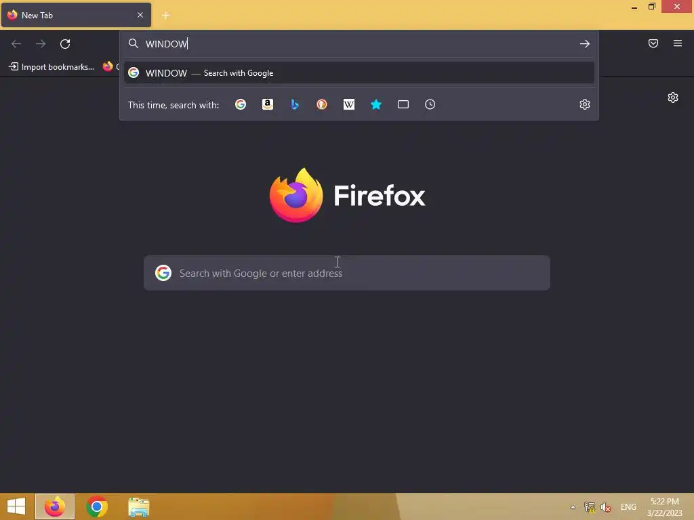Click the muted volume tray icon
This screenshot has width=694, height=520.
point(605,507)
